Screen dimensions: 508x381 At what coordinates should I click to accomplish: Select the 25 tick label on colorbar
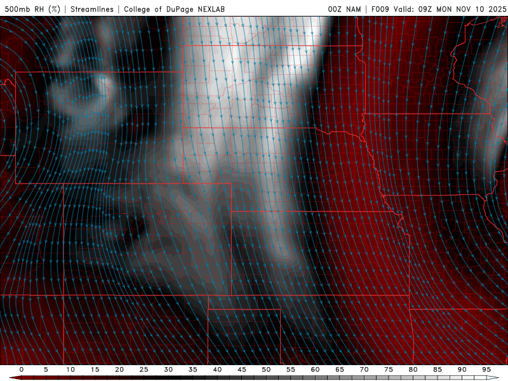144,370
